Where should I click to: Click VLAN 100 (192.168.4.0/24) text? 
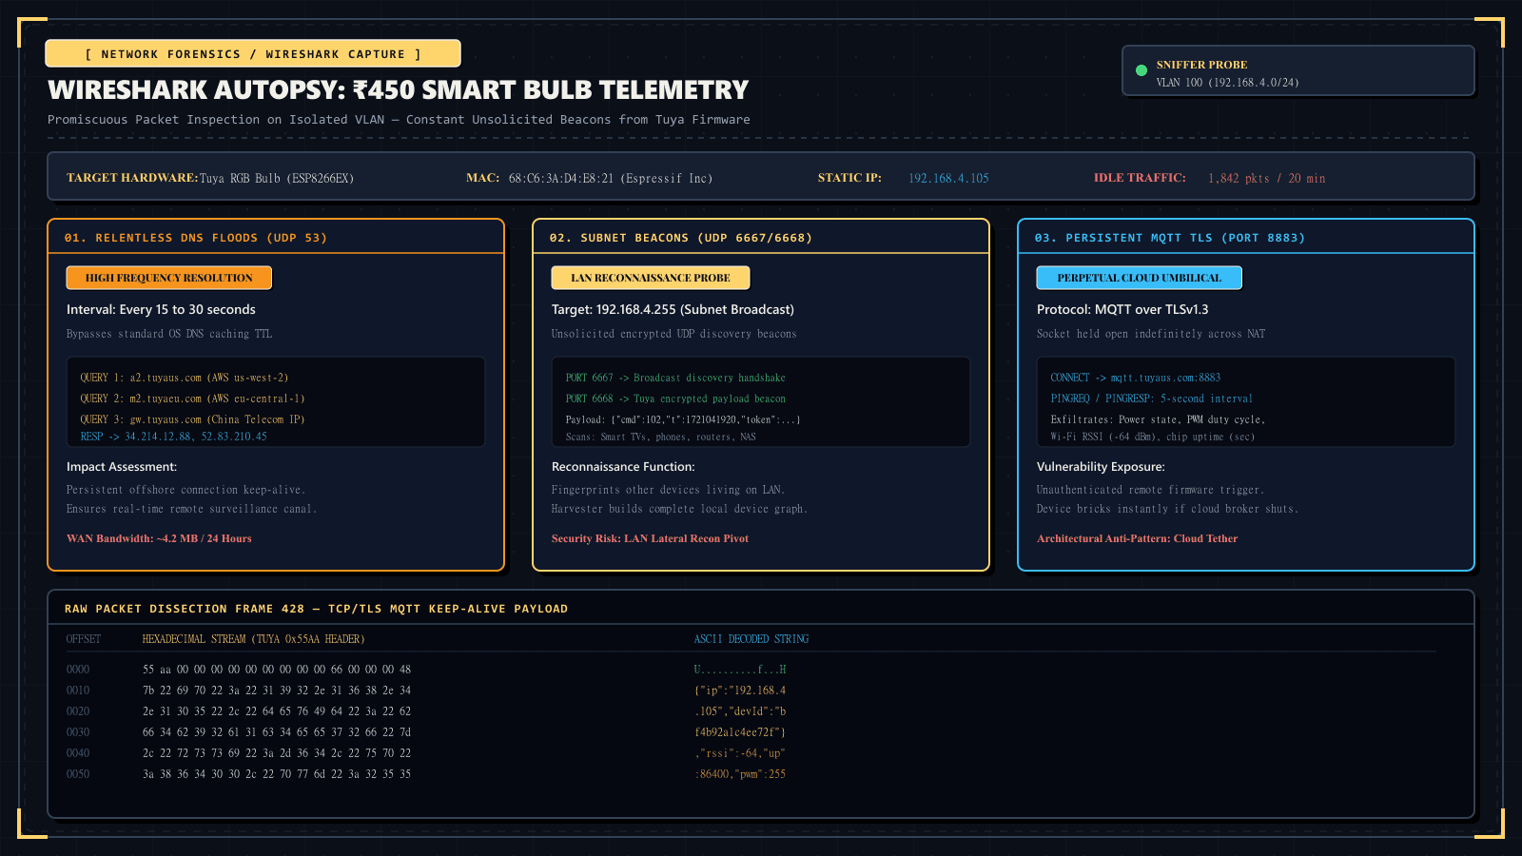pyautogui.click(x=1227, y=83)
